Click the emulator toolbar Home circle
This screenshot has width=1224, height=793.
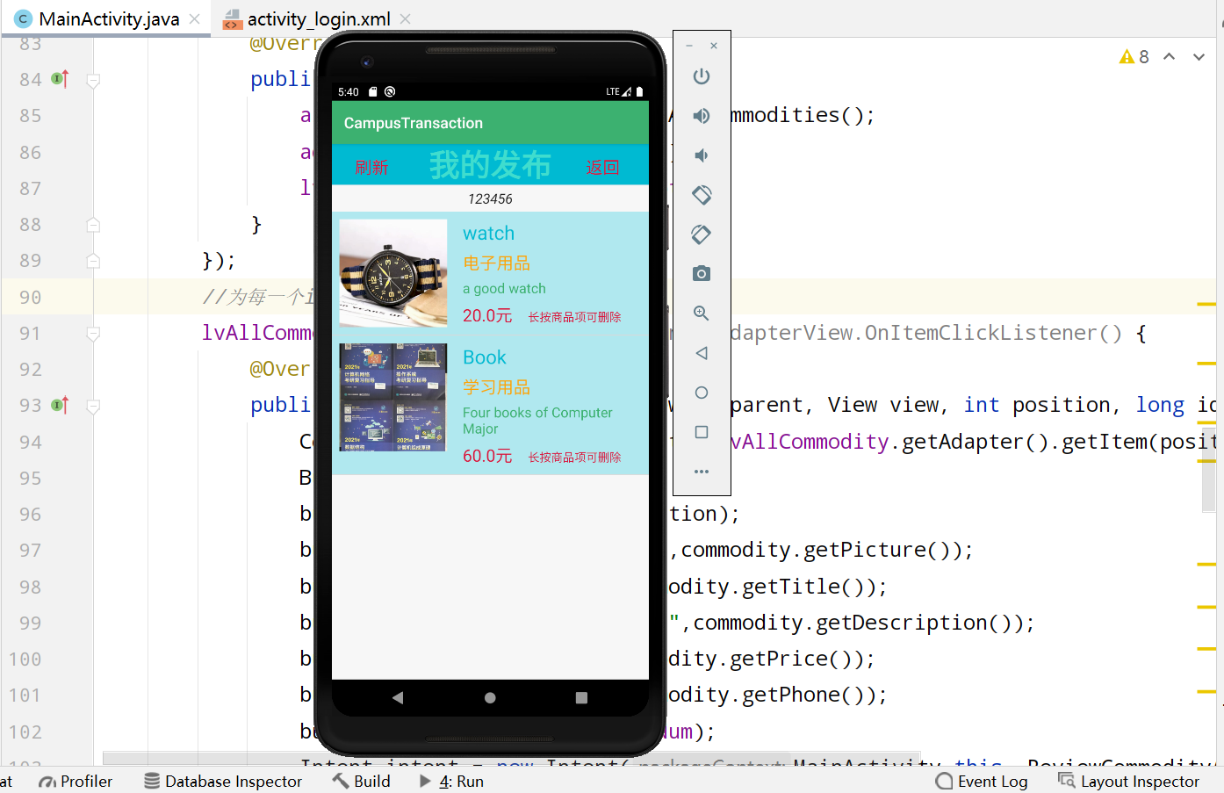(701, 393)
